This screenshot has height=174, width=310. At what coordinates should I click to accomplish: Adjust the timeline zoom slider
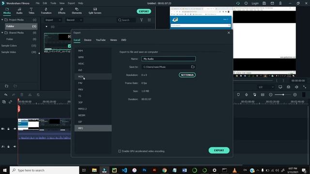[283, 95]
